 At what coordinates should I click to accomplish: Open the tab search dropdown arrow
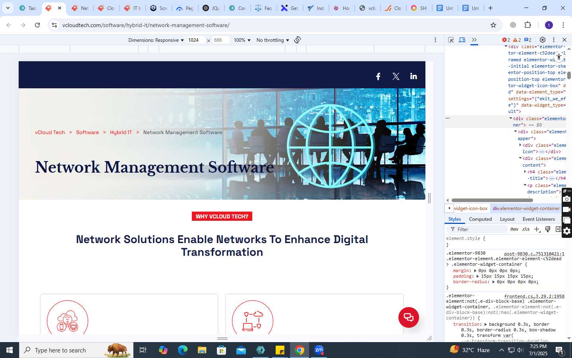pyautogui.click(x=8, y=8)
